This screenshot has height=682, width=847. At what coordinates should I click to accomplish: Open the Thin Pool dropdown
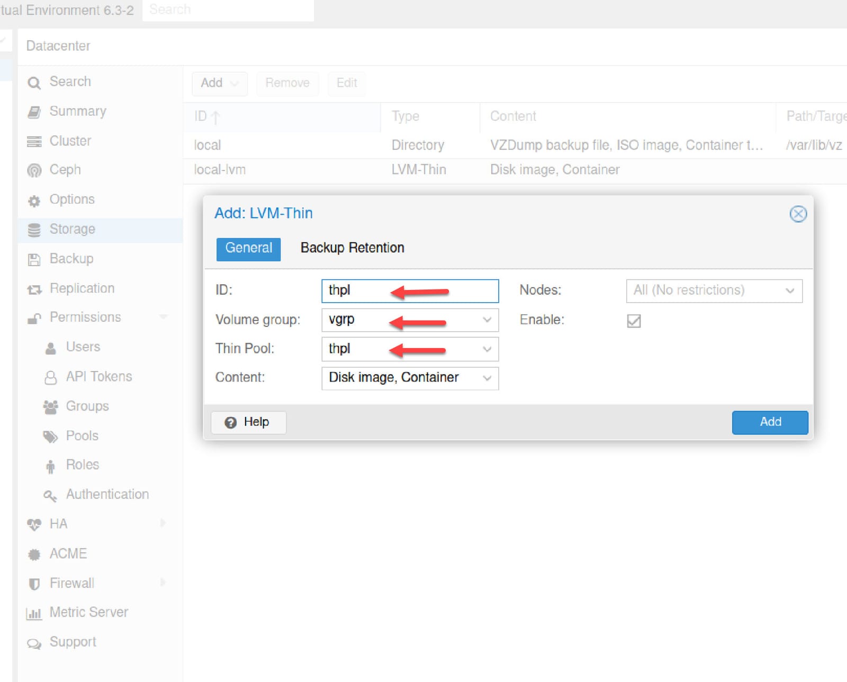click(x=486, y=349)
